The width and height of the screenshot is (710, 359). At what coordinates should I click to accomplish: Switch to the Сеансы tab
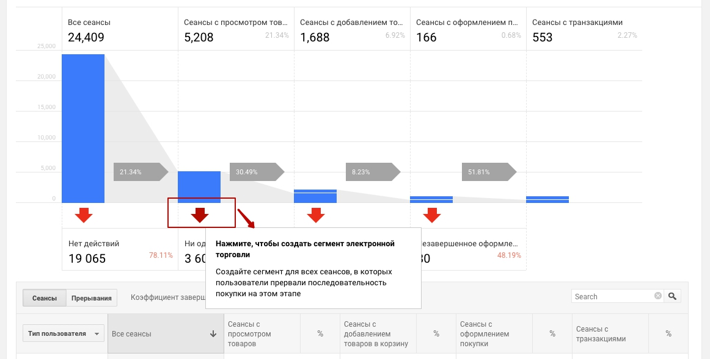(44, 298)
